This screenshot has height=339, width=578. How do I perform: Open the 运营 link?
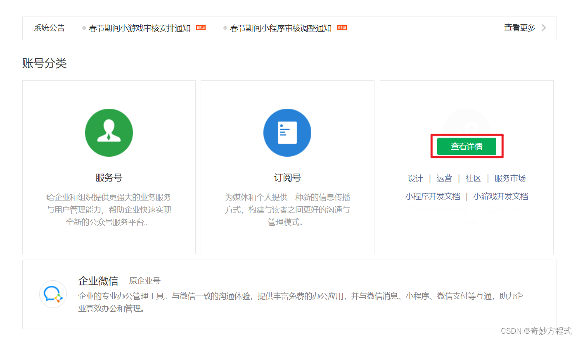pyautogui.click(x=444, y=178)
